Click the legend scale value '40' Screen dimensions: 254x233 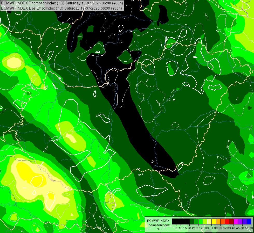pos(234,228)
